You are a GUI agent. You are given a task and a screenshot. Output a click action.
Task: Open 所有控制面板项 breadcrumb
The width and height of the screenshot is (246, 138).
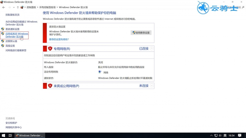click(47, 7)
